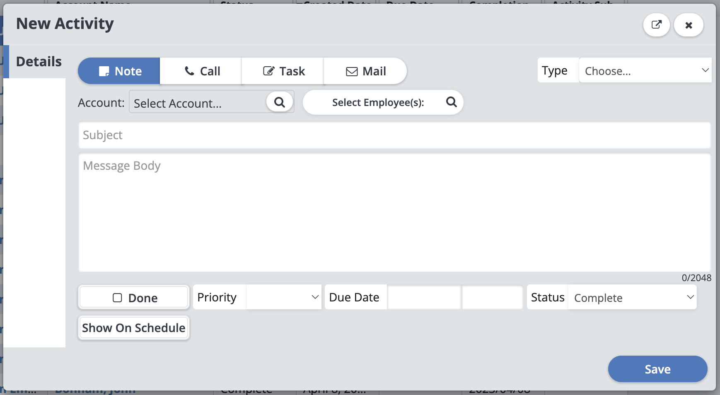Click the Select Account input field
The image size is (720, 395).
tap(198, 103)
